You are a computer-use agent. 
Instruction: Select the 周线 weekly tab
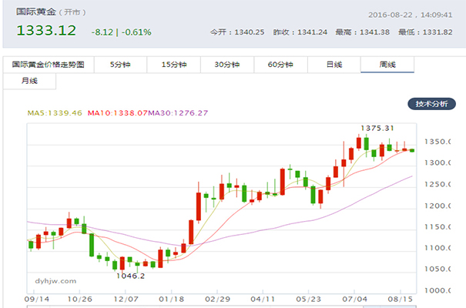[387, 65]
